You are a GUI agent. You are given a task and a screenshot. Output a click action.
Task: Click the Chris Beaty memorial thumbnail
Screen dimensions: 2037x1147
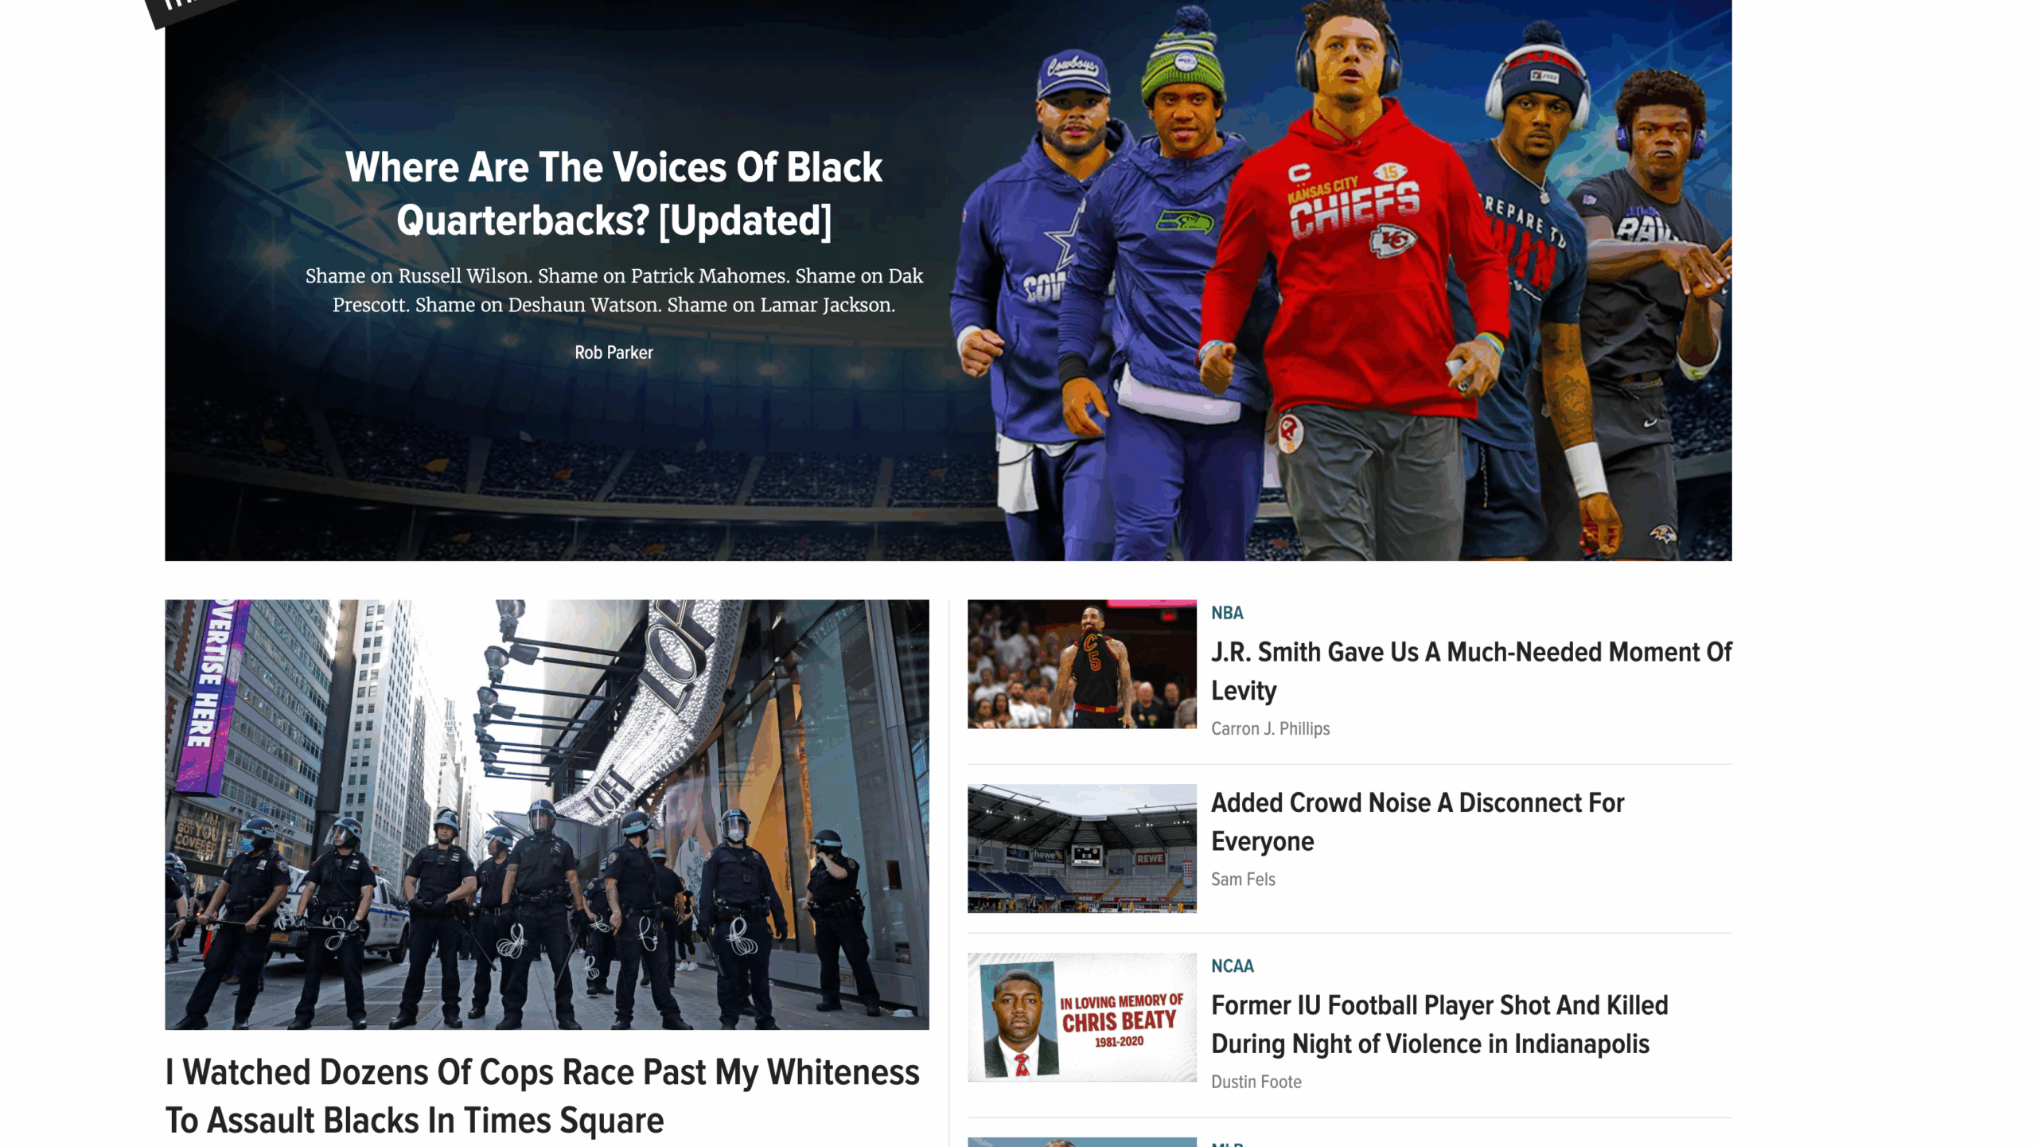(x=1082, y=1017)
